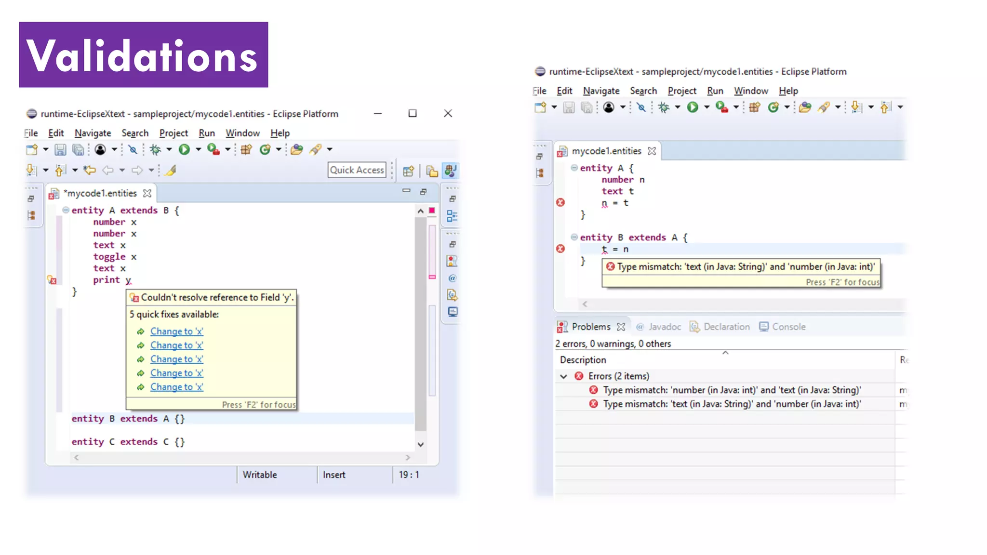Click vertical scrollbar thumb in left editor
Viewport: 987px width, 555px height.
(x=421, y=324)
